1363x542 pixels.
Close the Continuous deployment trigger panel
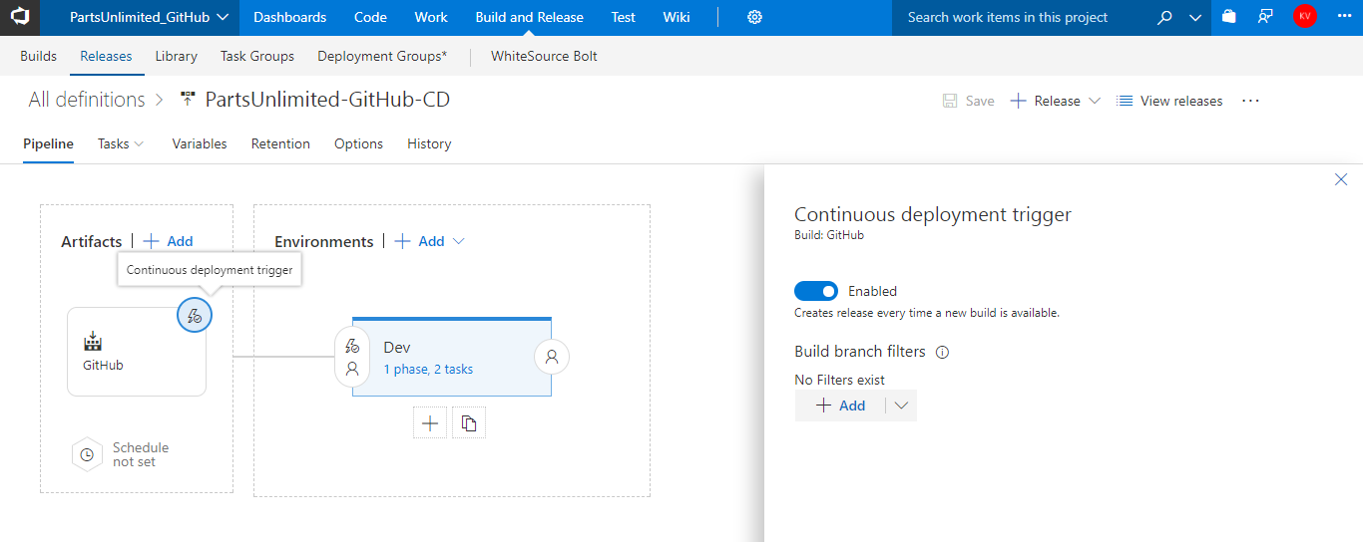(1341, 179)
